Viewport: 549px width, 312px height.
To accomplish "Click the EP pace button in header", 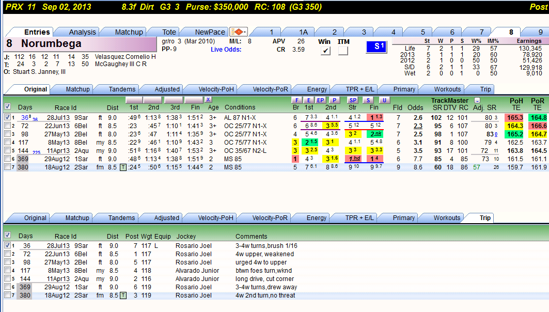I will [320, 100].
